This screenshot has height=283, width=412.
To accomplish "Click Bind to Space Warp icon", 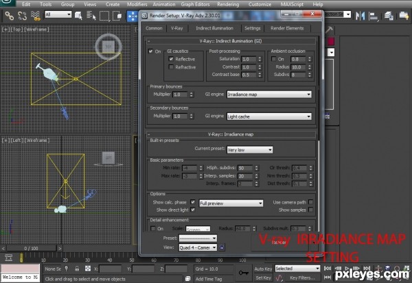I will [x=36, y=16].
